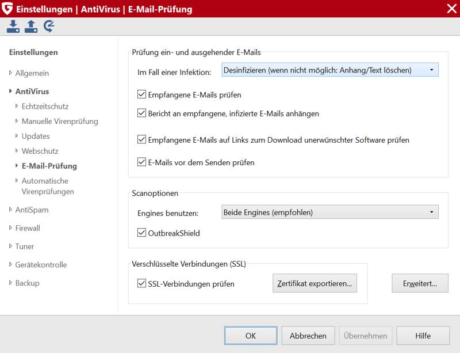Collapse the AntiVirus section arrow

pos(10,91)
